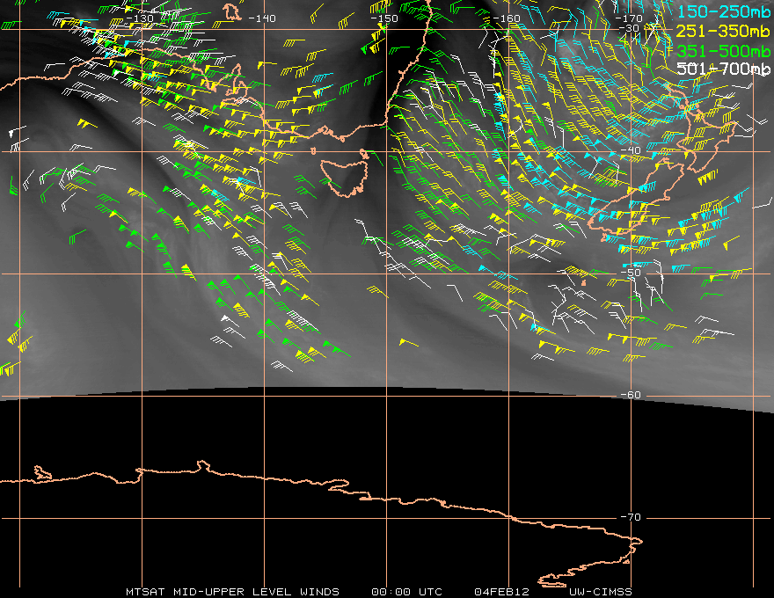Click the yellow 251-350mb legend label
This screenshot has height=598, width=774.
point(723,31)
